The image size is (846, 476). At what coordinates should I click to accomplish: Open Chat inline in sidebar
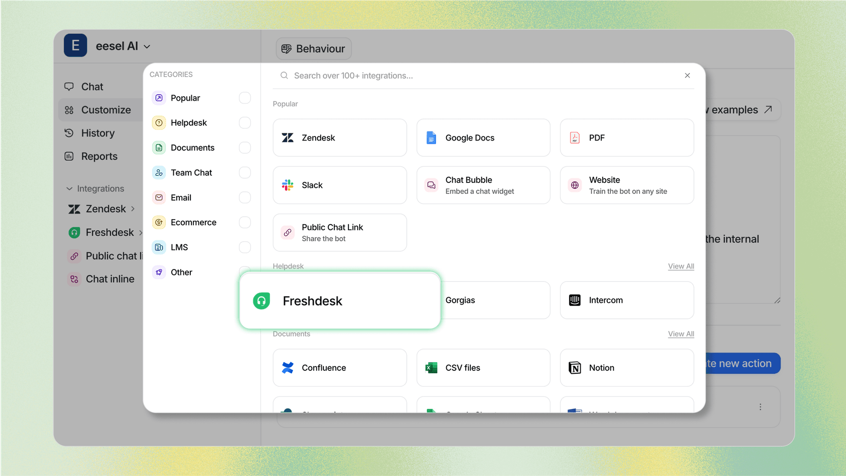click(102, 279)
